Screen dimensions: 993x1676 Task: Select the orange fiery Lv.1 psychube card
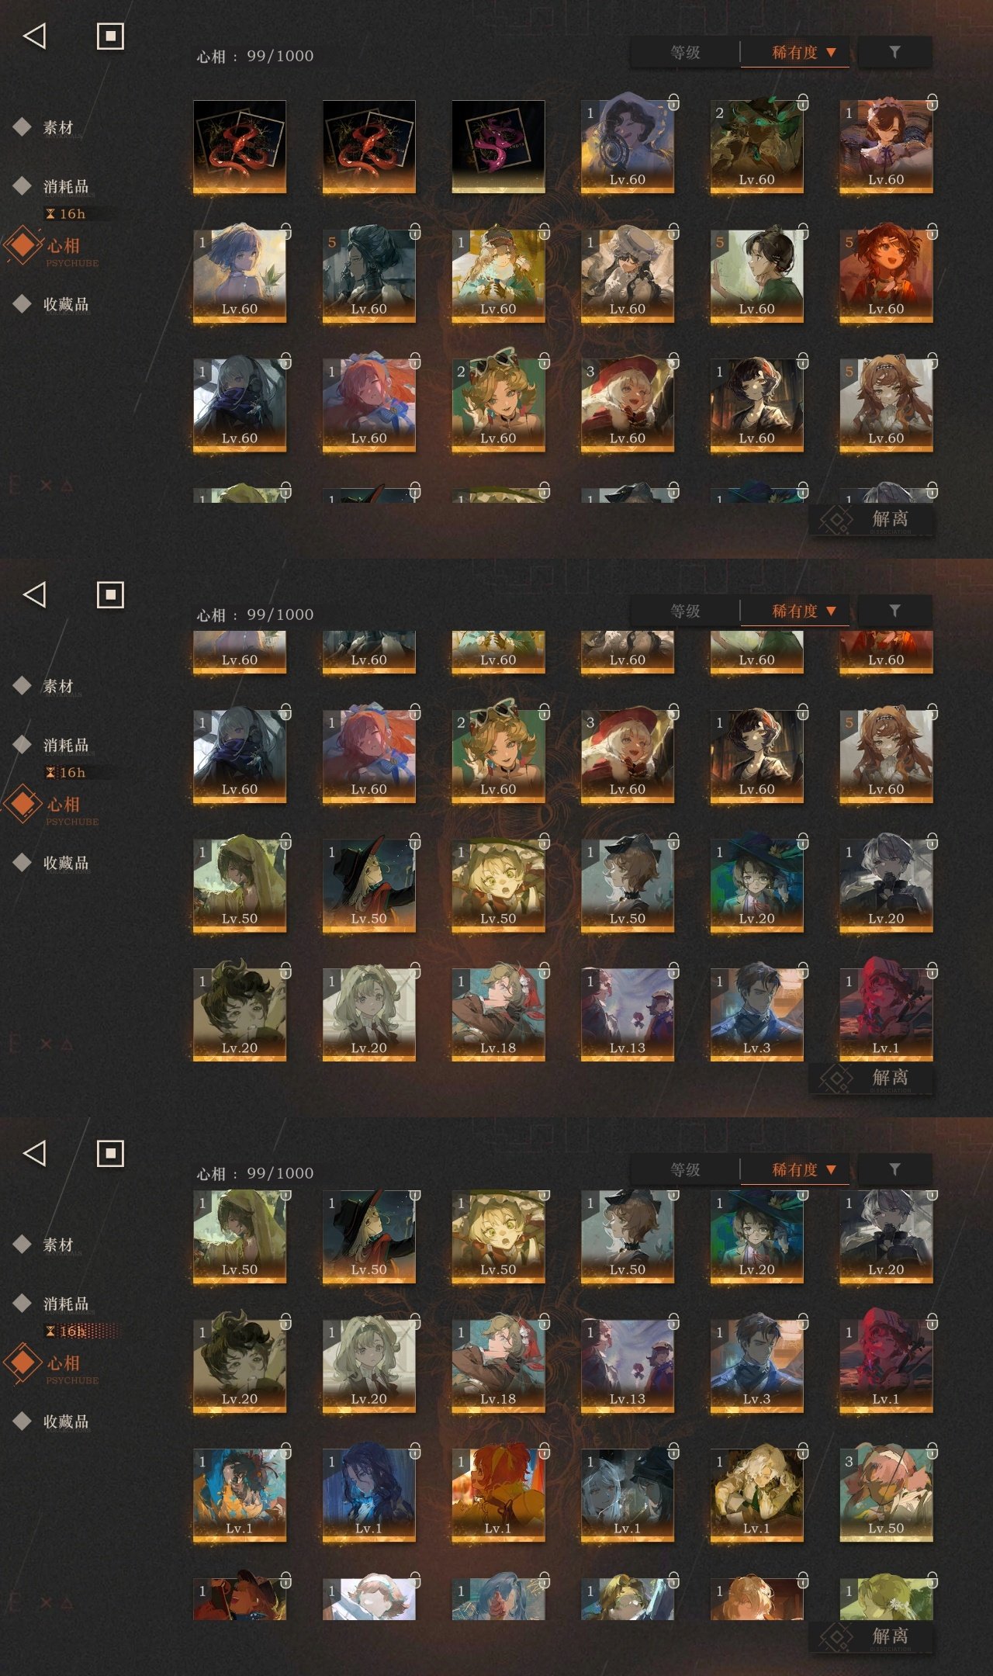click(x=498, y=1494)
